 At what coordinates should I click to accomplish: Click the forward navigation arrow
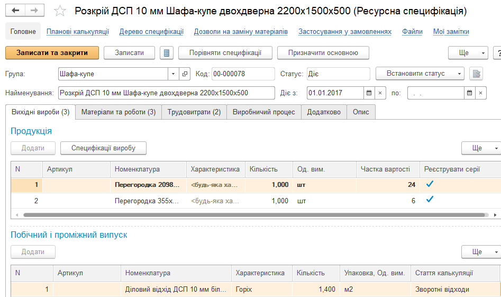point(34,11)
